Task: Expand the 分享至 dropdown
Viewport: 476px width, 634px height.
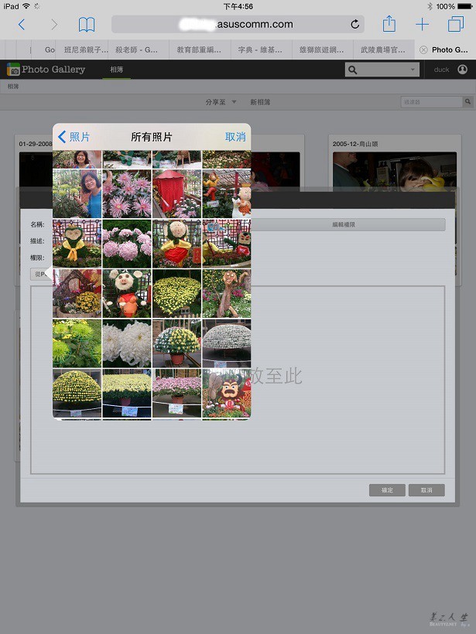Action: click(x=221, y=102)
